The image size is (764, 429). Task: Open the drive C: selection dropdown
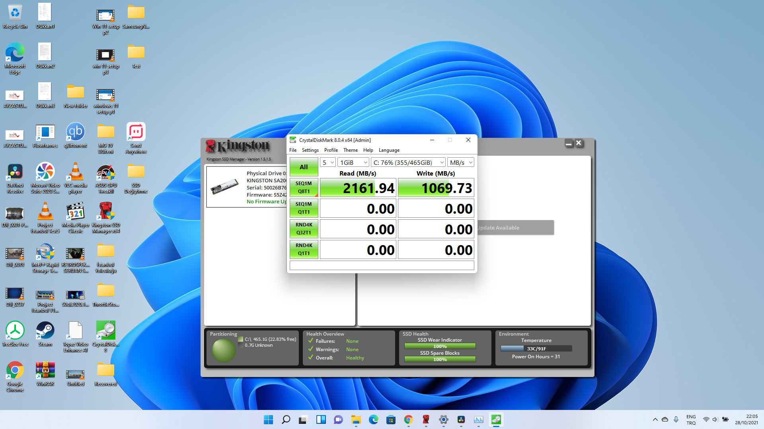[408, 162]
